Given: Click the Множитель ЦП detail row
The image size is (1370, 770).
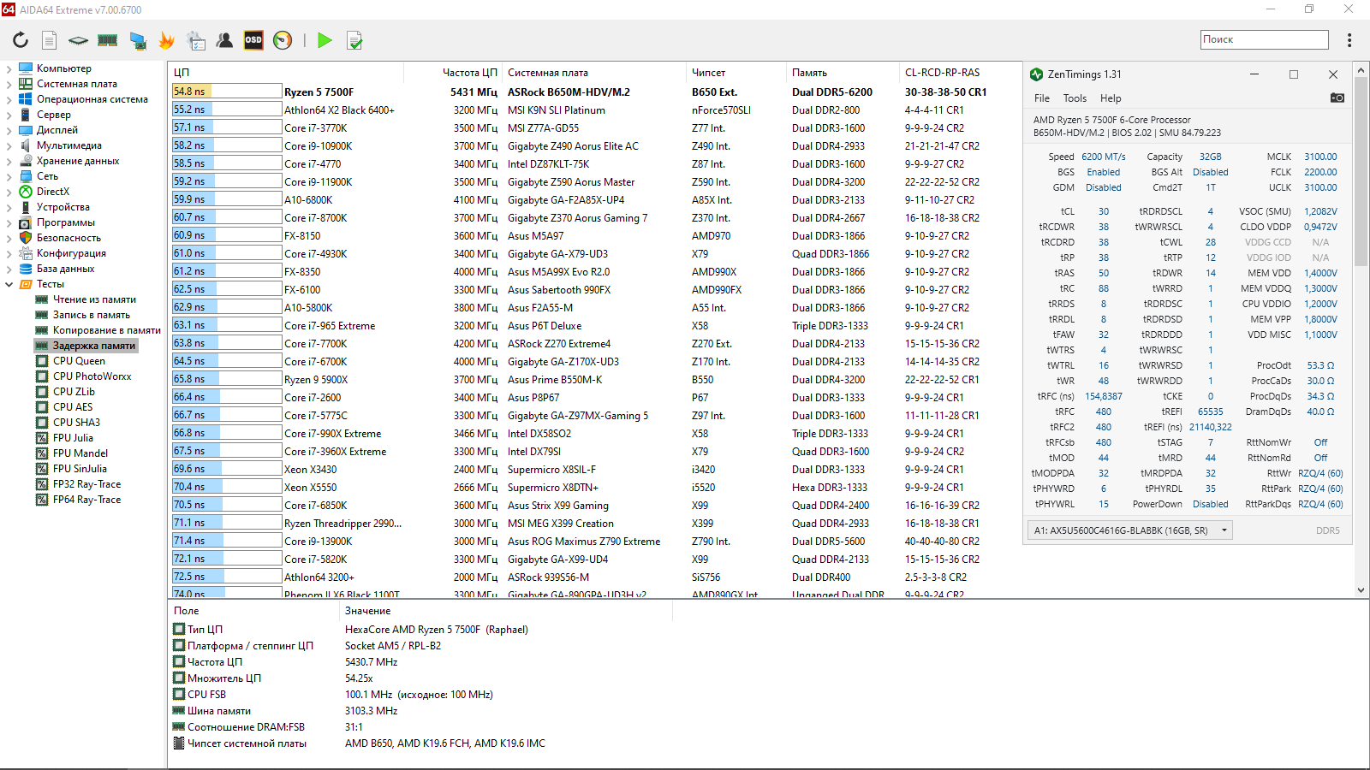Looking at the screenshot, I should pyautogui.click(x=420, y=678).
